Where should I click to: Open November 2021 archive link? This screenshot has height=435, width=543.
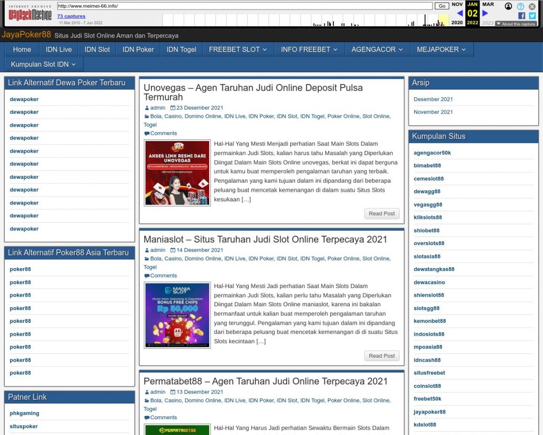coord(433,112)
